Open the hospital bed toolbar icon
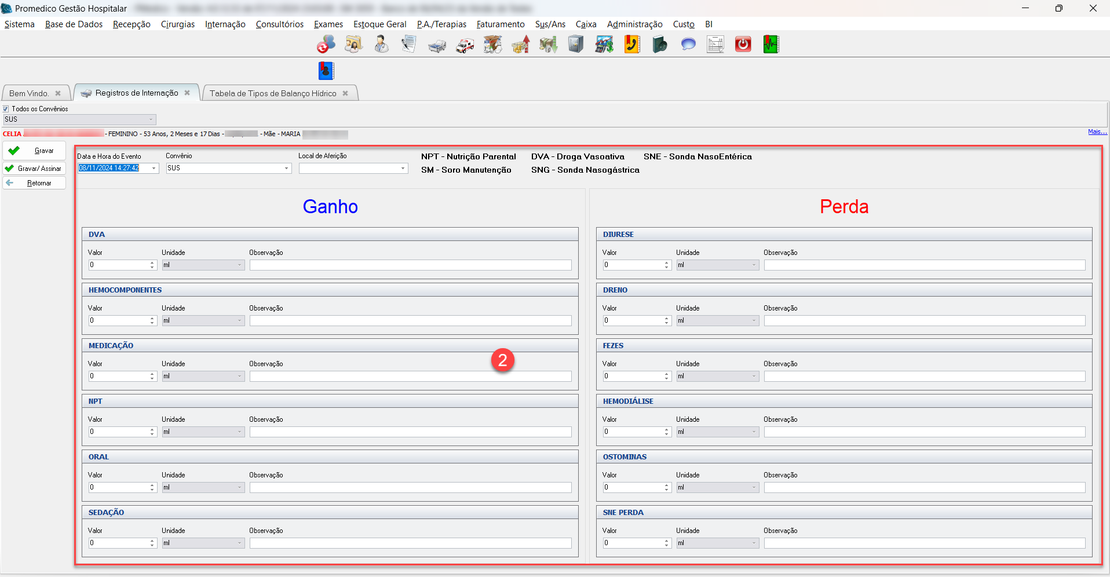The image size is (1110, 577). 437,45
